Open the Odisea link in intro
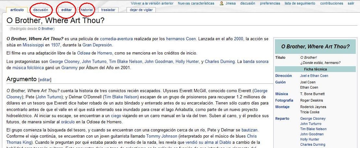Viewport: 360px width, 148px height. [83, 53]
